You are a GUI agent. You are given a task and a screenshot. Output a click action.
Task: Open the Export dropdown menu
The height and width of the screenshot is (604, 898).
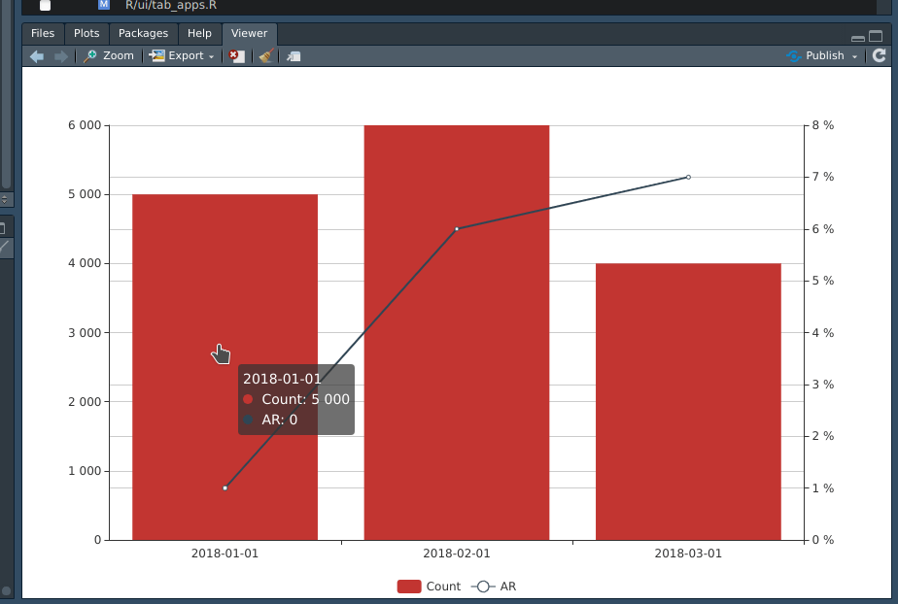click(x=212, y=55)
